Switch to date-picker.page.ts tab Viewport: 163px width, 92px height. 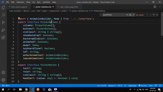(x=19, y=7)
